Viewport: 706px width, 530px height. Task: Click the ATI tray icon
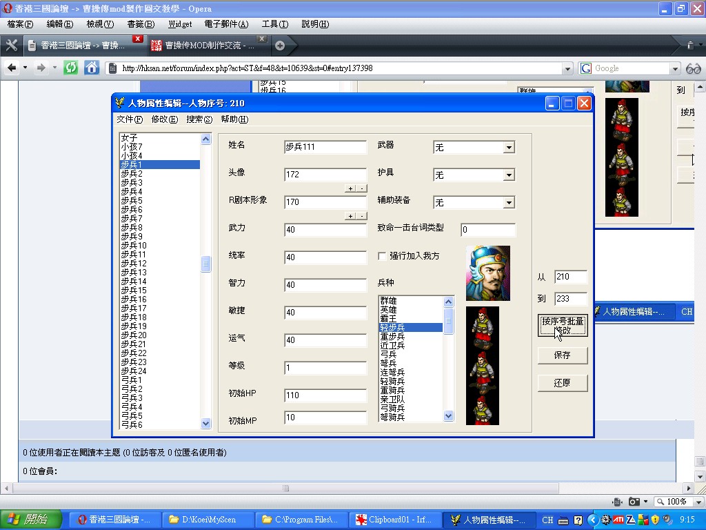click(620, 520)
